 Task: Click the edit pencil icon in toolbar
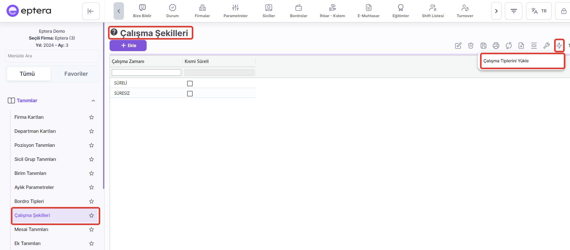pyautogui.click(x=458, y=46)
